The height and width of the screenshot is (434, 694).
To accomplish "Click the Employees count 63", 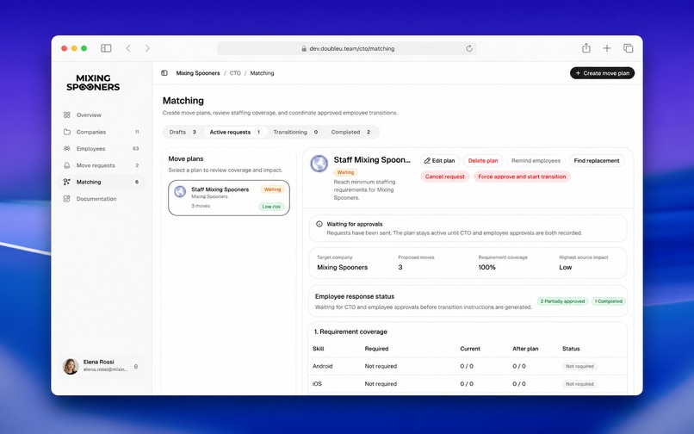I will pos(135,149).
